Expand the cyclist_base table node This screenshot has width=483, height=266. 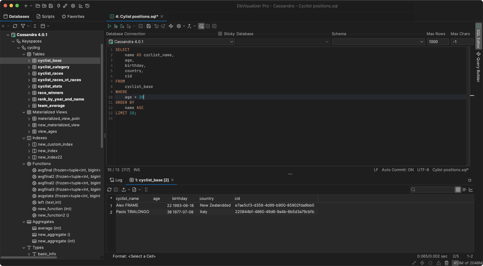[29, 61]
